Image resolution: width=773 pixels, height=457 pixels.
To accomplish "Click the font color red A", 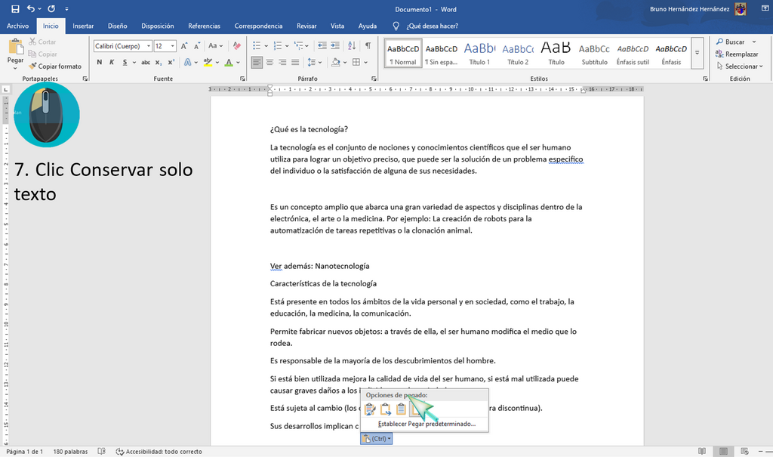I will 229,62.
